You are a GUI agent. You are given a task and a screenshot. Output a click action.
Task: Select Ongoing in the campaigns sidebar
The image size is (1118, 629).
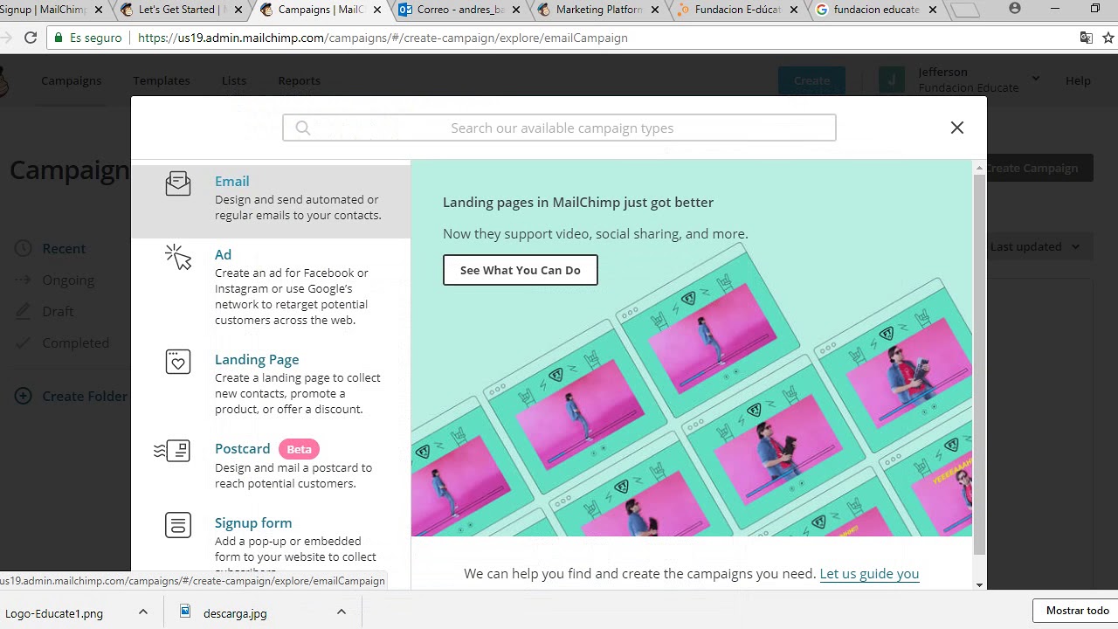tap(68, 280)
